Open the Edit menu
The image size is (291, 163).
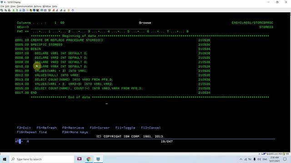tap(7, 6)
